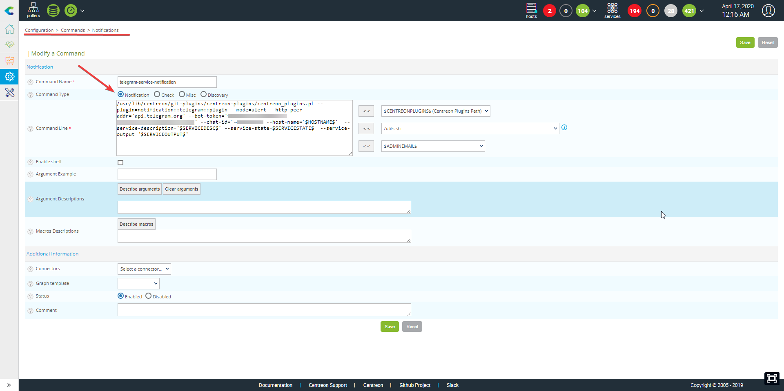Enable the shell checkbox

pyautogui.click(x=120, y=162)
